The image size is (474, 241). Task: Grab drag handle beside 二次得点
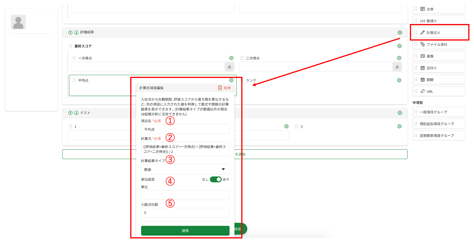click(242, 58)
